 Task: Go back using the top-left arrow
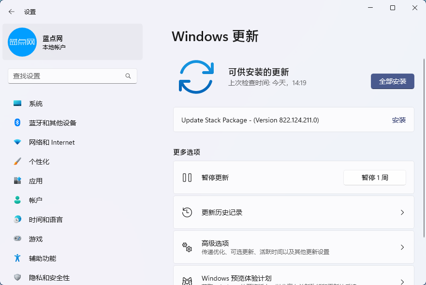pyautogui.click(x=12, y=12)
